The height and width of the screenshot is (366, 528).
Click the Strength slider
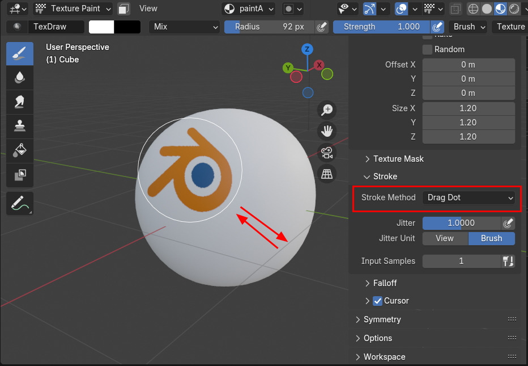click(381, 27)
